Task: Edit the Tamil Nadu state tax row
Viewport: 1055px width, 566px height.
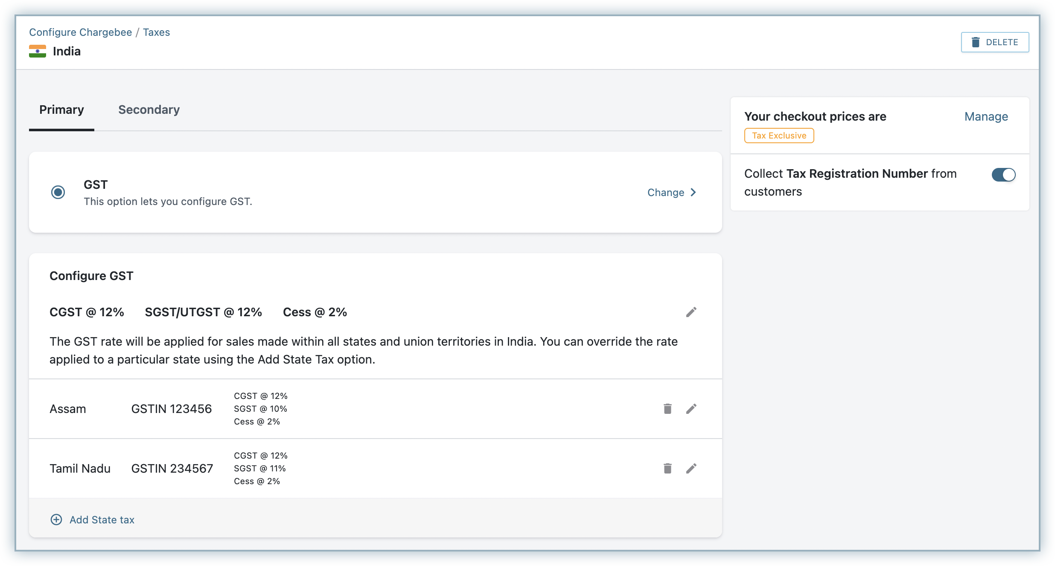Action: click(x=691, y=468)
